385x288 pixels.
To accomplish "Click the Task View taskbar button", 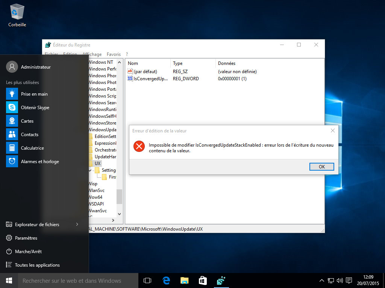I will coord(147,280).
